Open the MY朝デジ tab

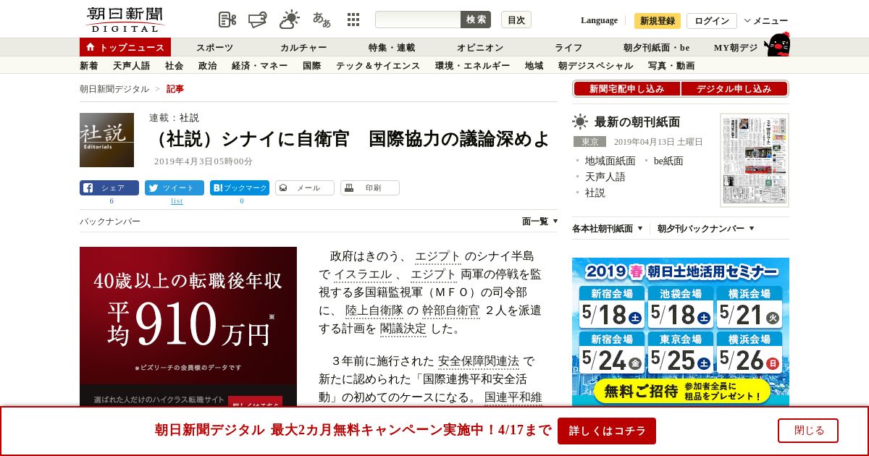pos(736,48)
